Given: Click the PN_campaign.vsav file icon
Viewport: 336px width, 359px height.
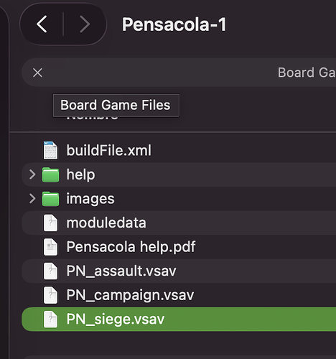Looking at the screenshot, I should tap(50, 295).
